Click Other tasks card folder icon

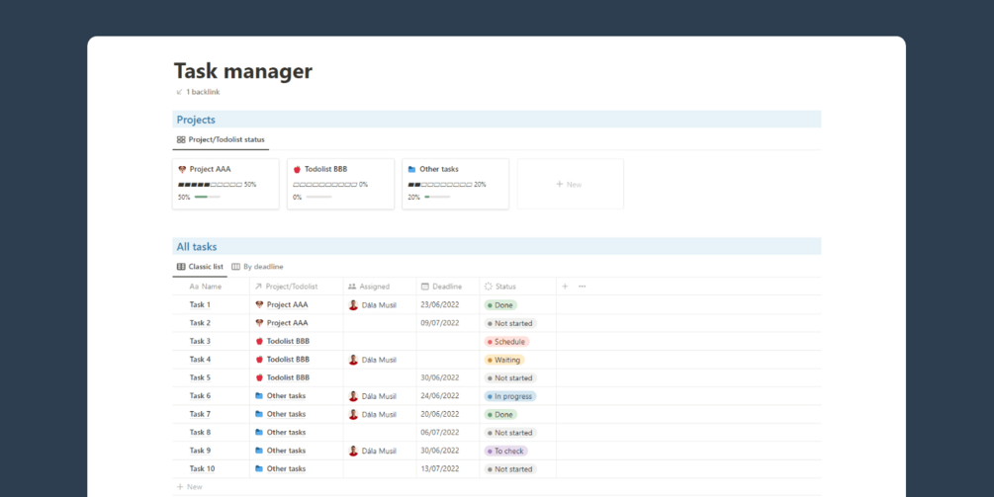pyautogui.click(x=411, y=169)
